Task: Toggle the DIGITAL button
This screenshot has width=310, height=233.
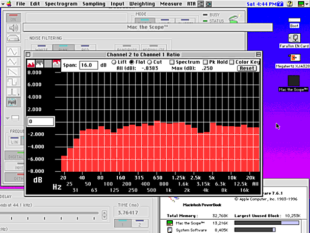Action: pyautogui.click(x=14, y=155)
